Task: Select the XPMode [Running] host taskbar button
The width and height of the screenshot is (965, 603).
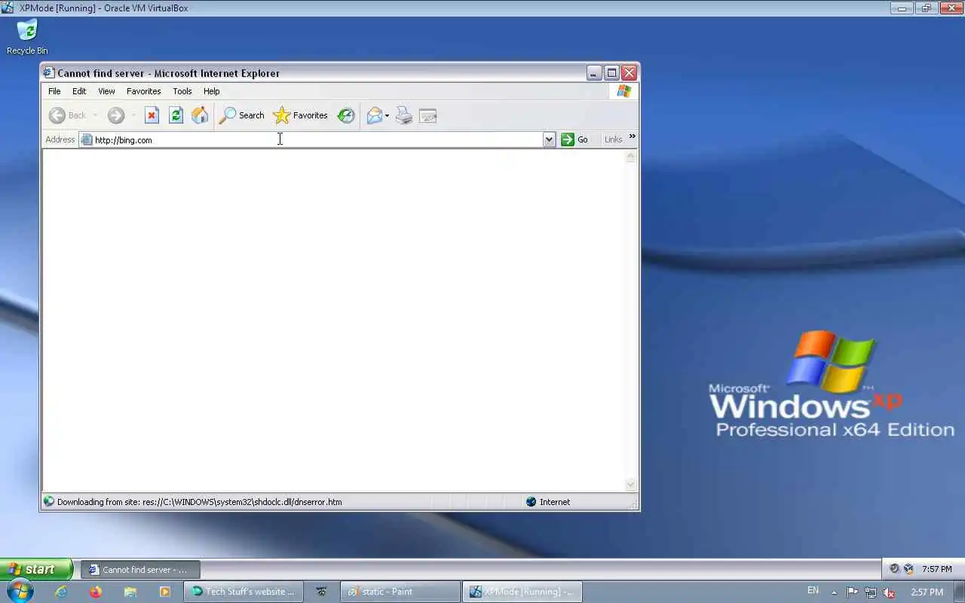Action: coord(522,592)
